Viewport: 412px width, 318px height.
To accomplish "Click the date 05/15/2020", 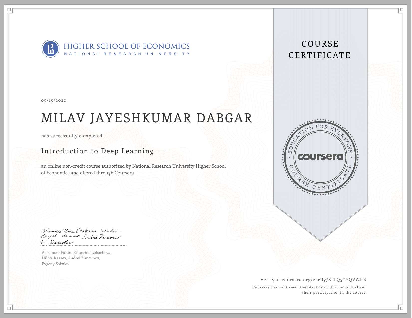I will coord(54,100).
